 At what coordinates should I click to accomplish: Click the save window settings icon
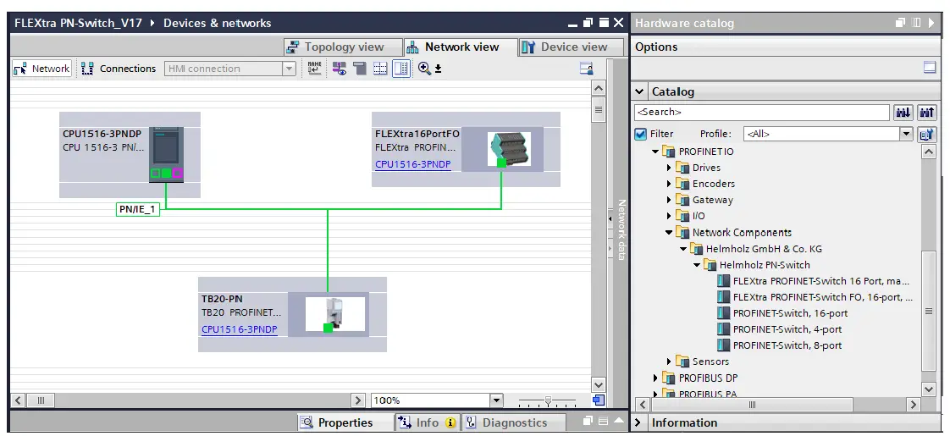[586, 69]
